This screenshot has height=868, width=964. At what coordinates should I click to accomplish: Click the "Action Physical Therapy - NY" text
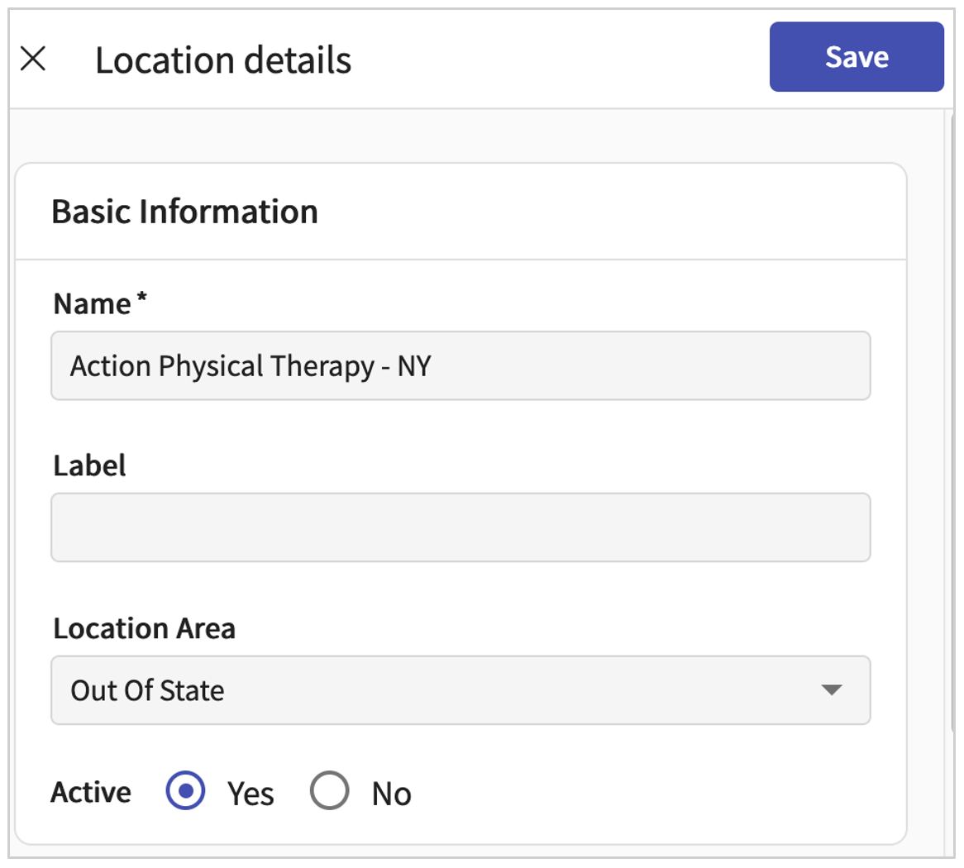click(251, 366)
